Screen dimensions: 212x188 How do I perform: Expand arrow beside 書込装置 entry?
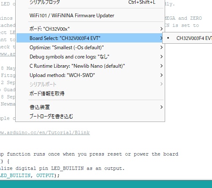[161, 107]
